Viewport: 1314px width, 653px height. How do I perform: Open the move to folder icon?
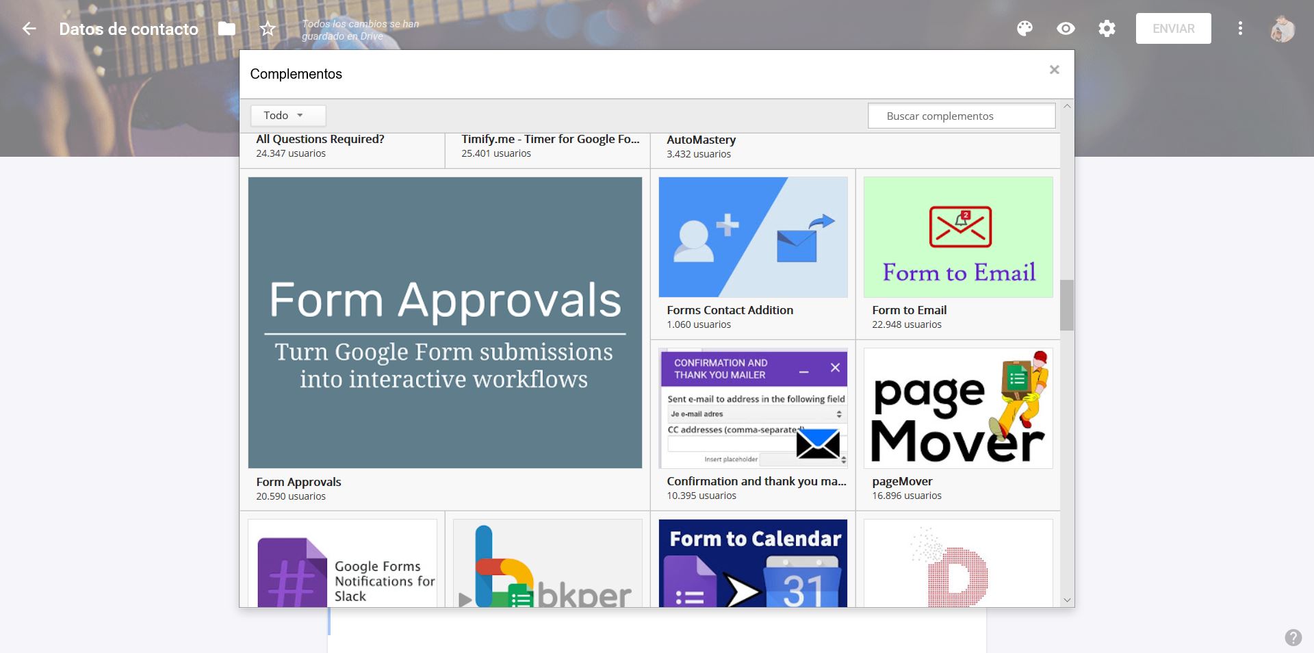click(227, 29)
